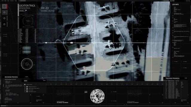The width and height of the screenshot is (191, 107).
Task: Click the circular radar dial
Action: (27, 64)
